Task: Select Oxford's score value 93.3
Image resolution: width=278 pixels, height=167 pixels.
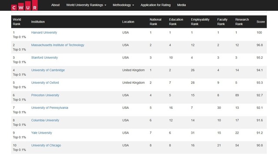Action: point(260,83)
